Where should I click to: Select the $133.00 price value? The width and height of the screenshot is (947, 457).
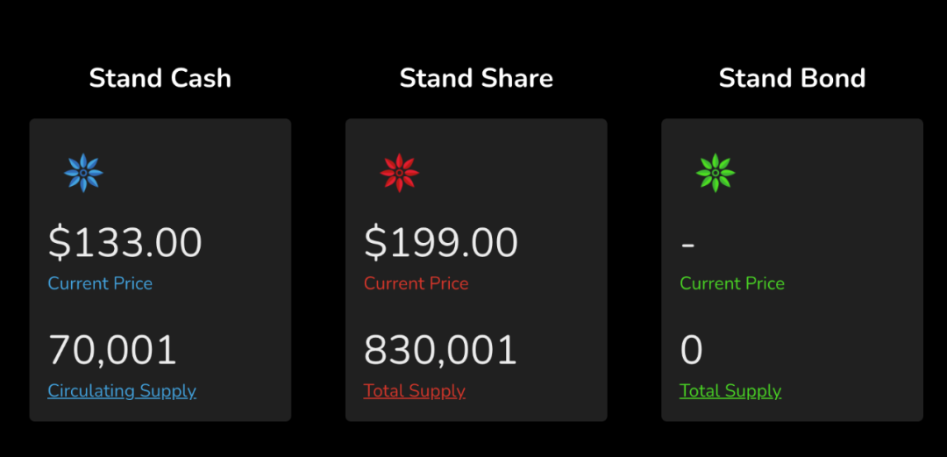(125, 243)
